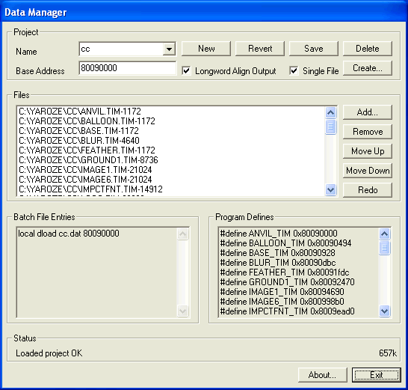408x390 pixels.
Task: Click '#define IMAGE6_TIM 0x800998b0' line
Action: tap(282, 302)
